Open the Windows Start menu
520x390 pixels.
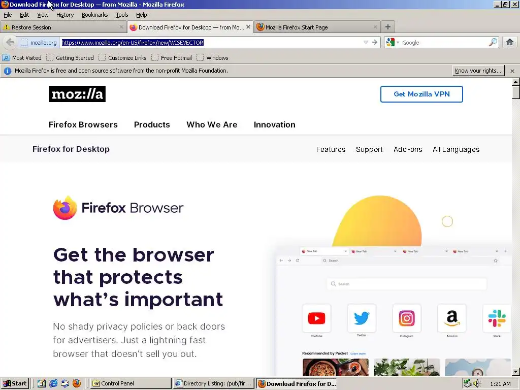tap(15, 383)
